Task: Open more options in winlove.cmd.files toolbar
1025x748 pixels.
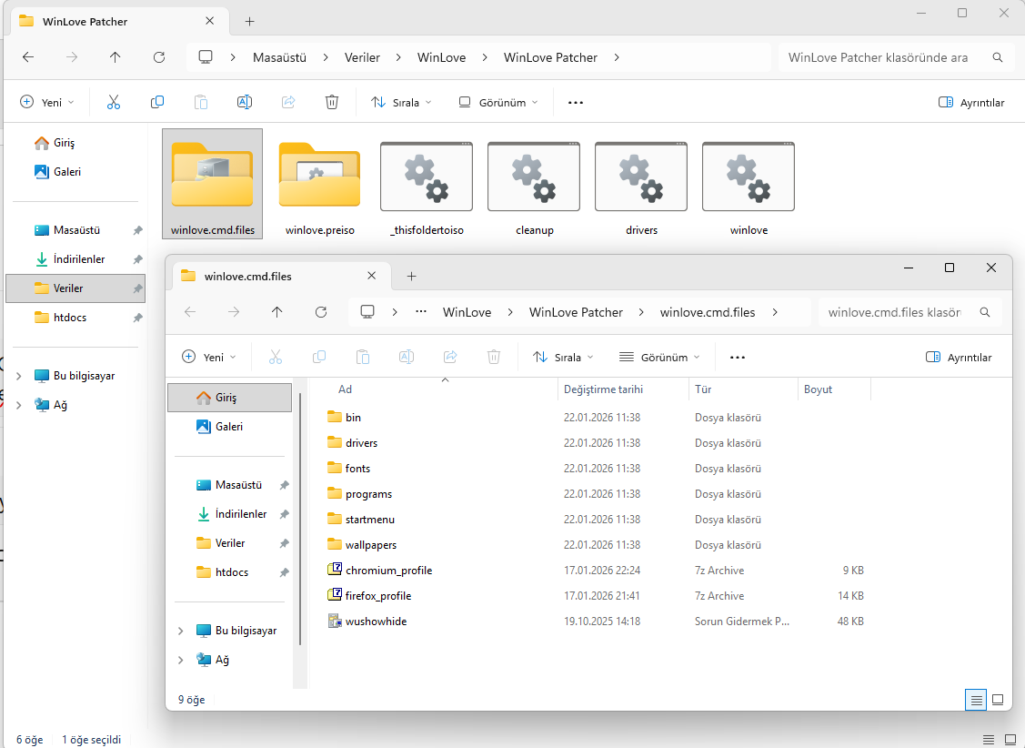Action: click(738, 358)
